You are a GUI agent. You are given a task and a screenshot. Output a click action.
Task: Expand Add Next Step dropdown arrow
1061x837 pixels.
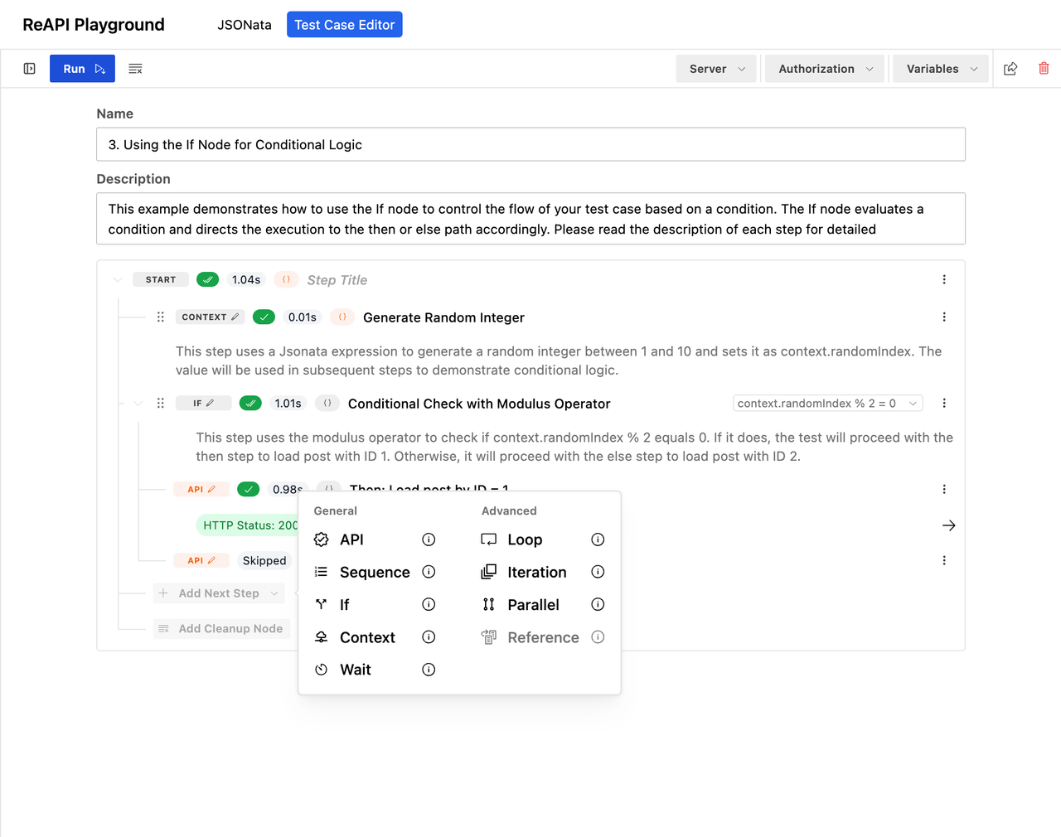[274, 593]
